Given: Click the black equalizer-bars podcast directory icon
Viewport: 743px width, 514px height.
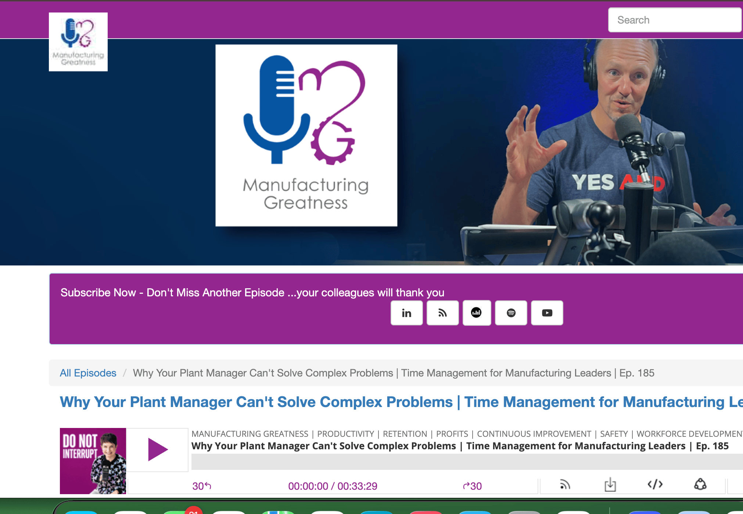Looking at the screenshot, I should pos(477,313).
